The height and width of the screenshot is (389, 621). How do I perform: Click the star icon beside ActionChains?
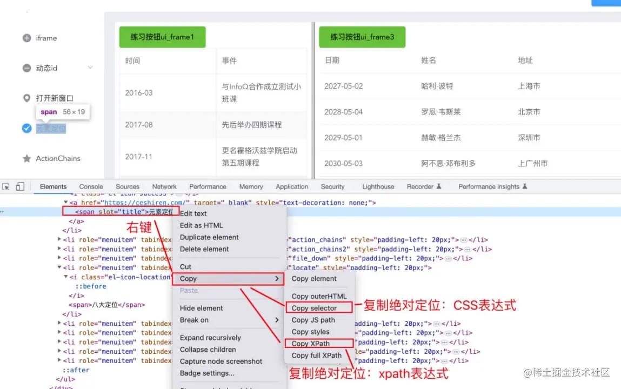click(26, 158)
